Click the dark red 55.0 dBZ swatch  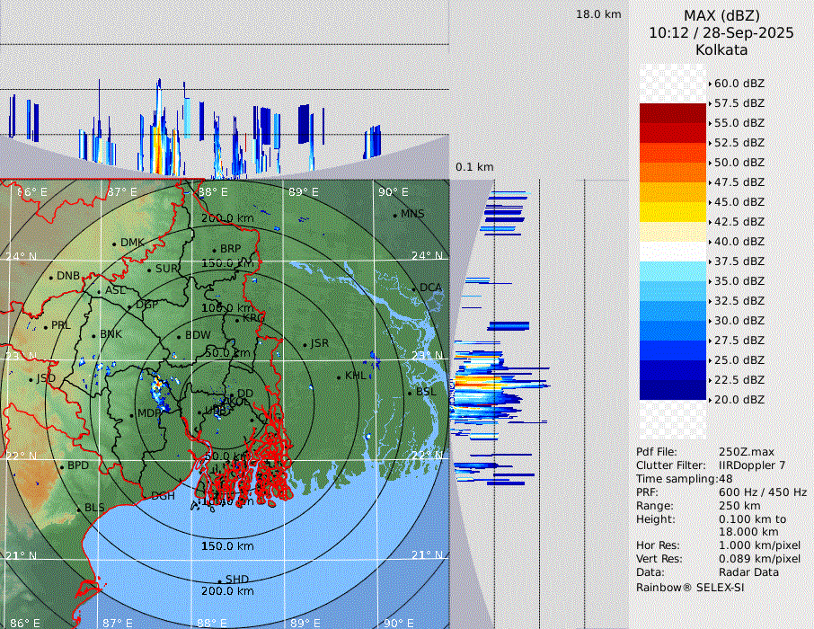pyautogui.click(x=673, y=113)
